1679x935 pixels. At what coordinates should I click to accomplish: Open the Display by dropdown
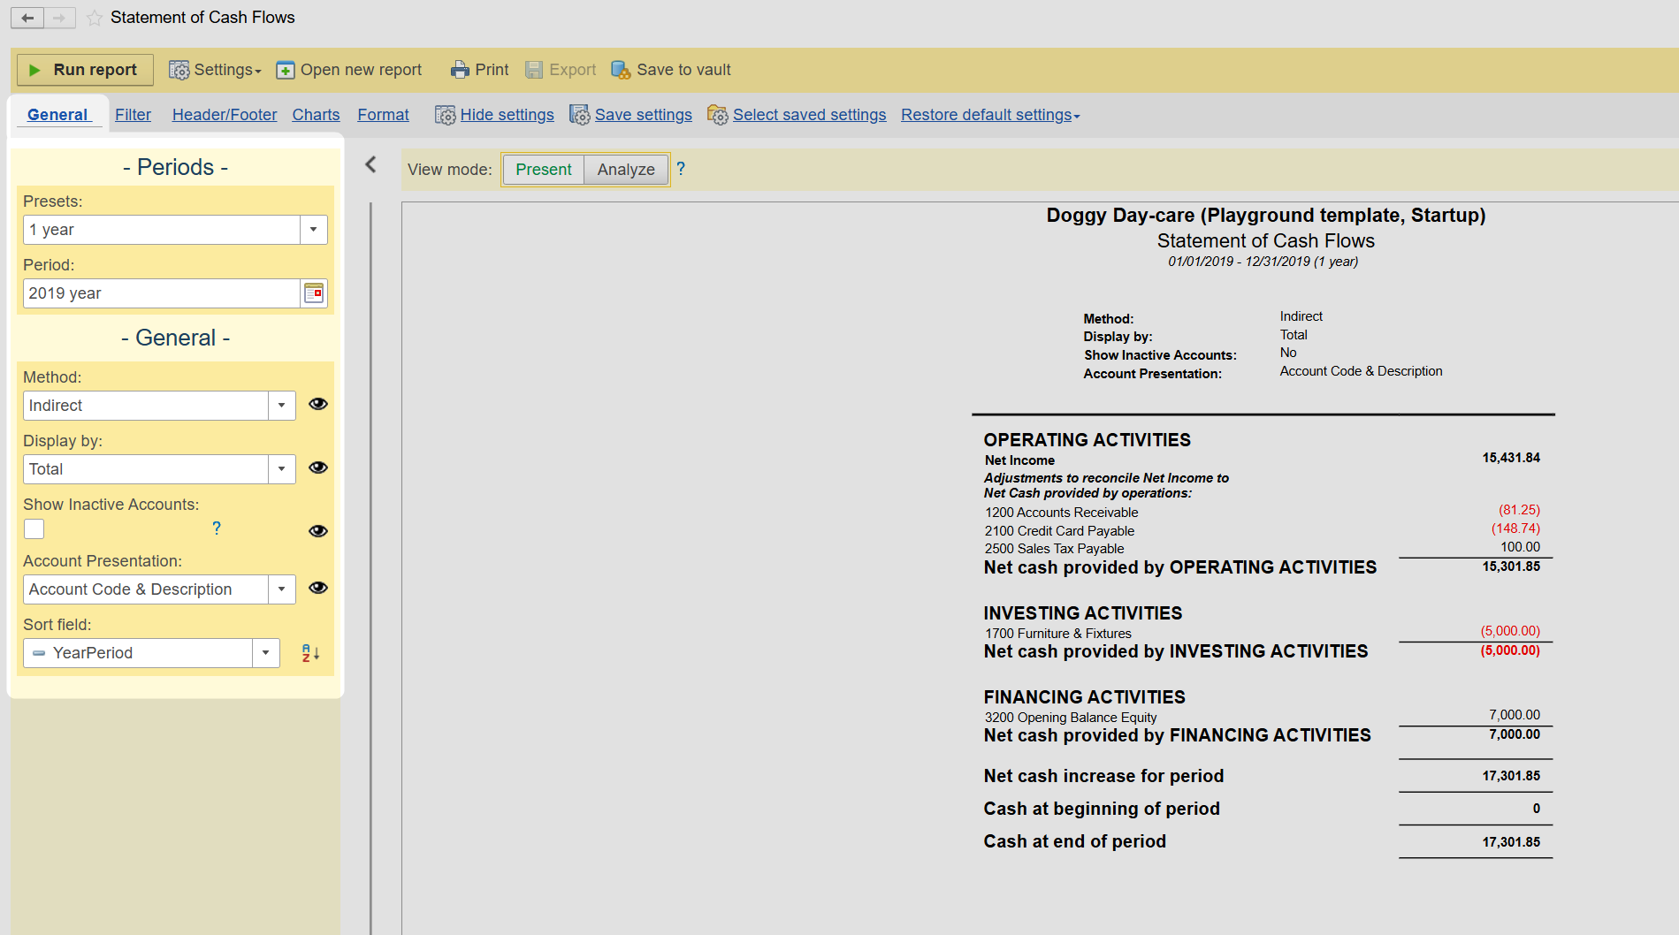[x=281, y=469]
